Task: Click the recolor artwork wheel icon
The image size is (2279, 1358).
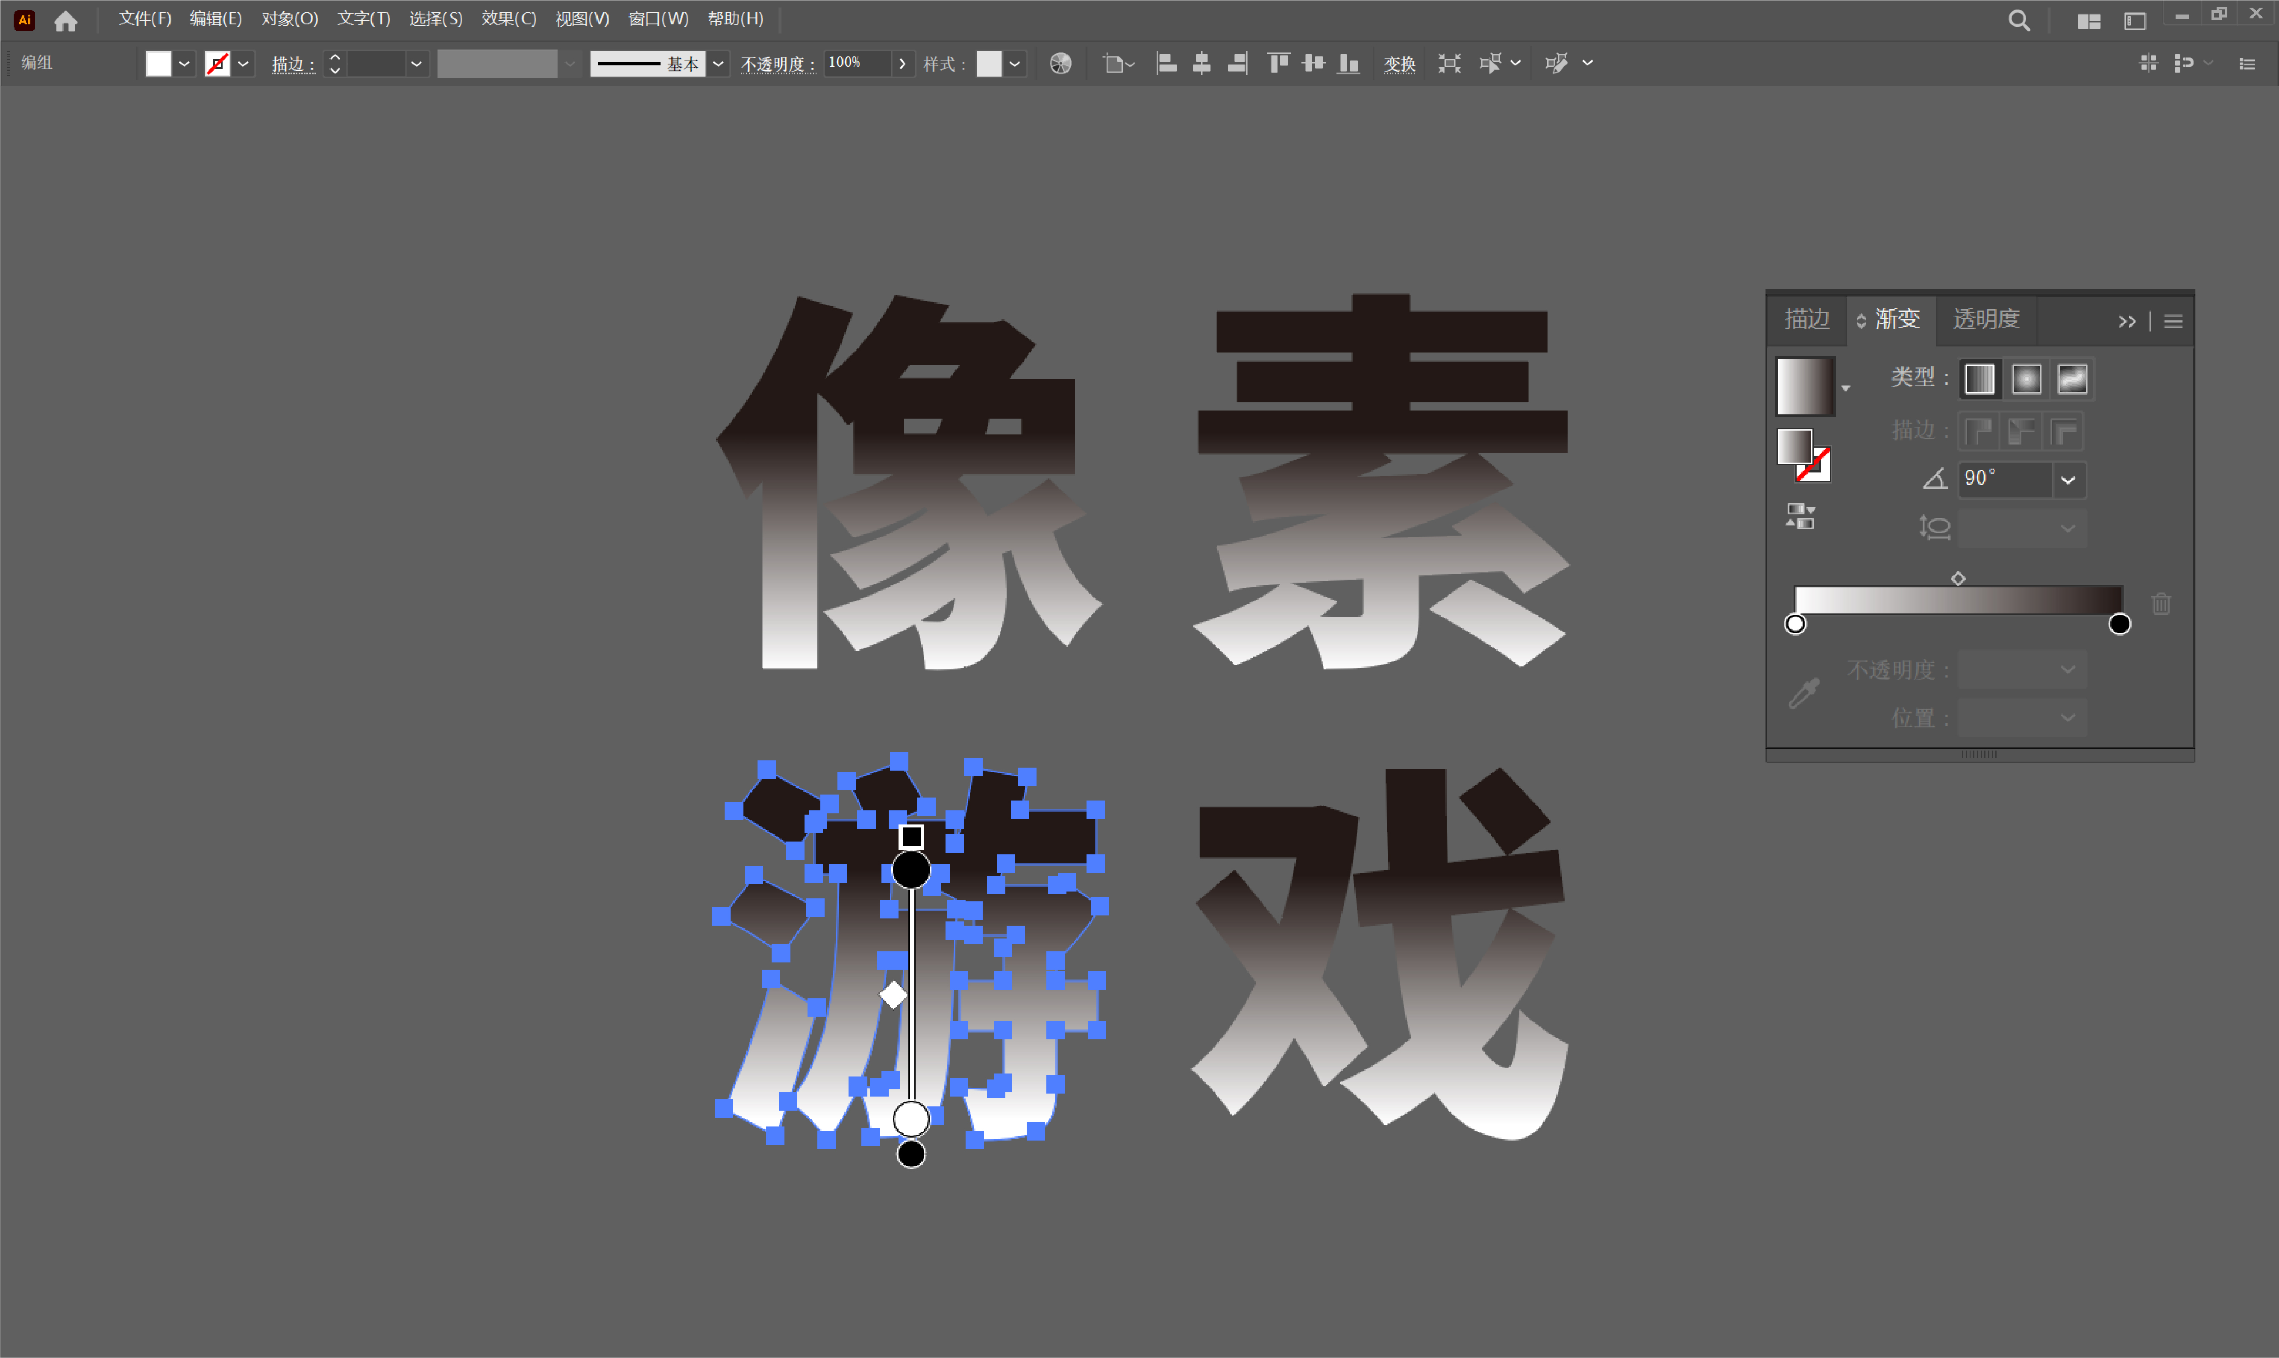Action: 1060,63
